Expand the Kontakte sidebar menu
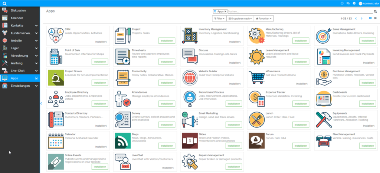The image size is (380, 173). click(x=36, y=26)
